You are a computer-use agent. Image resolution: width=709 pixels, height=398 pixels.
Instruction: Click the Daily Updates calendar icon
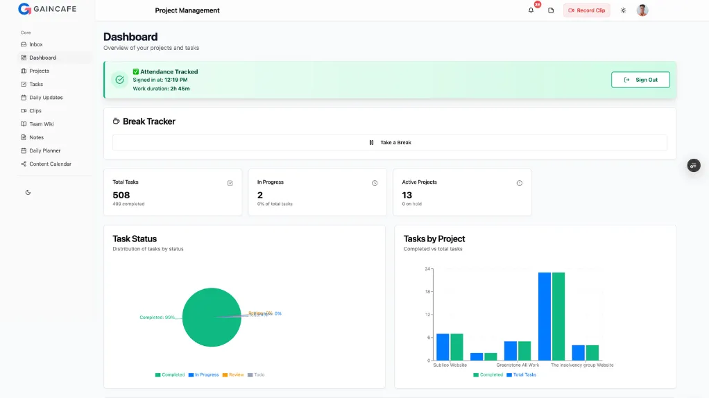coord(24,98)
